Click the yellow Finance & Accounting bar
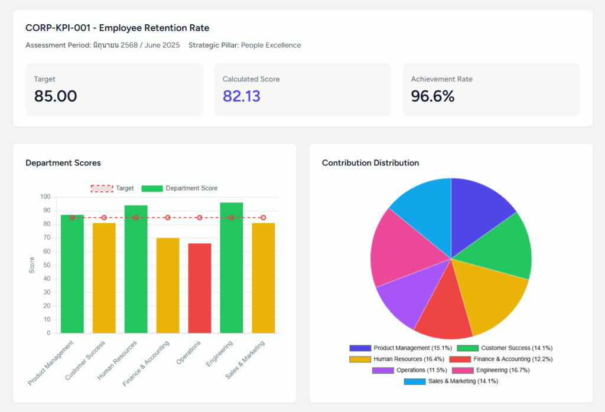 pyautogui.click(x=168, y=286)
